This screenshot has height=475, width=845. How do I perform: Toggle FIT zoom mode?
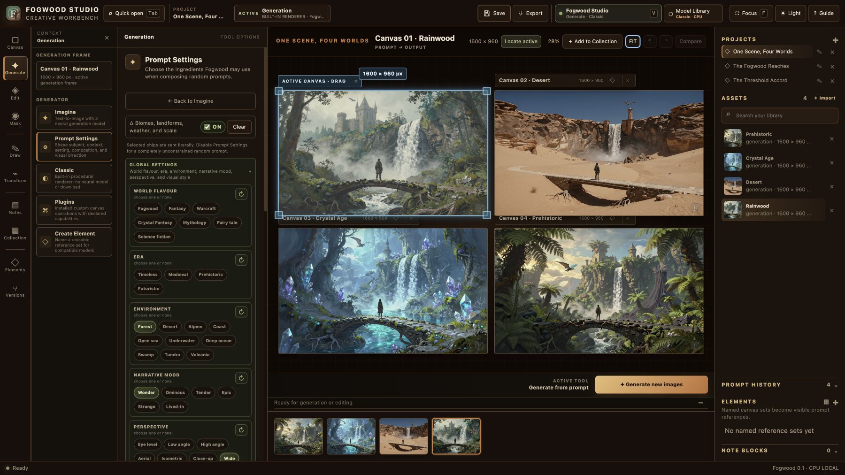pos(633,41)
